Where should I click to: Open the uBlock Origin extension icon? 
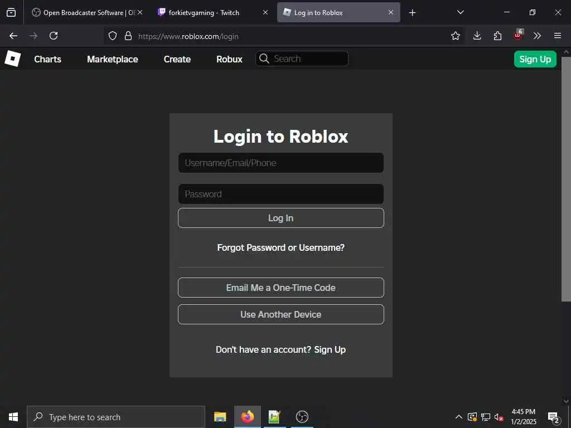(x=518, y=35)
